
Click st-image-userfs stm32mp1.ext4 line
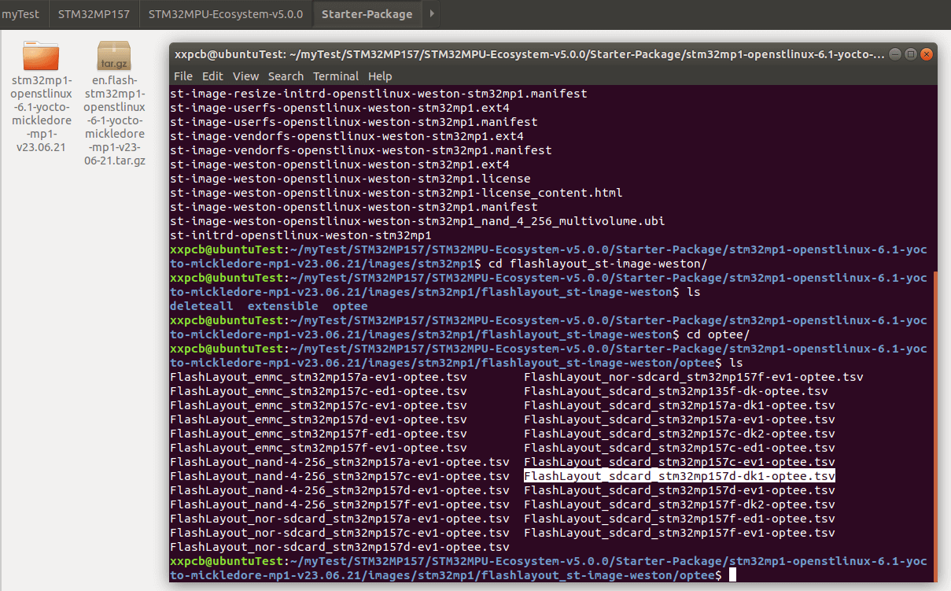[x=340, y=108]
